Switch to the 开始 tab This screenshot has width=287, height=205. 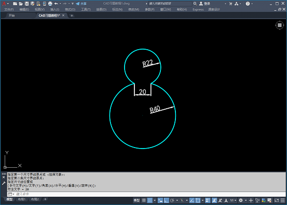coord(12,16)
